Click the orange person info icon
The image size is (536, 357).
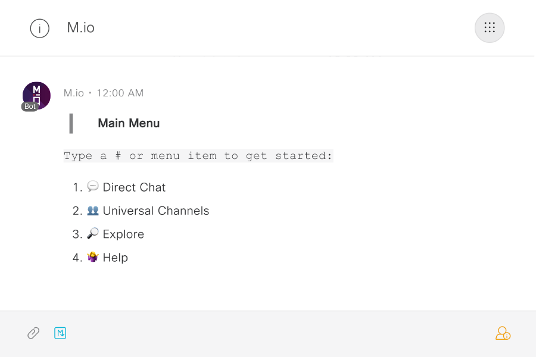(503, 333)
